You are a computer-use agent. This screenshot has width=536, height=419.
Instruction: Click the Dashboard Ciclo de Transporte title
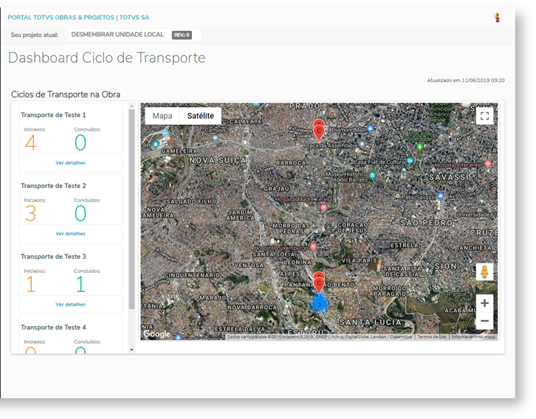(106, 58)
